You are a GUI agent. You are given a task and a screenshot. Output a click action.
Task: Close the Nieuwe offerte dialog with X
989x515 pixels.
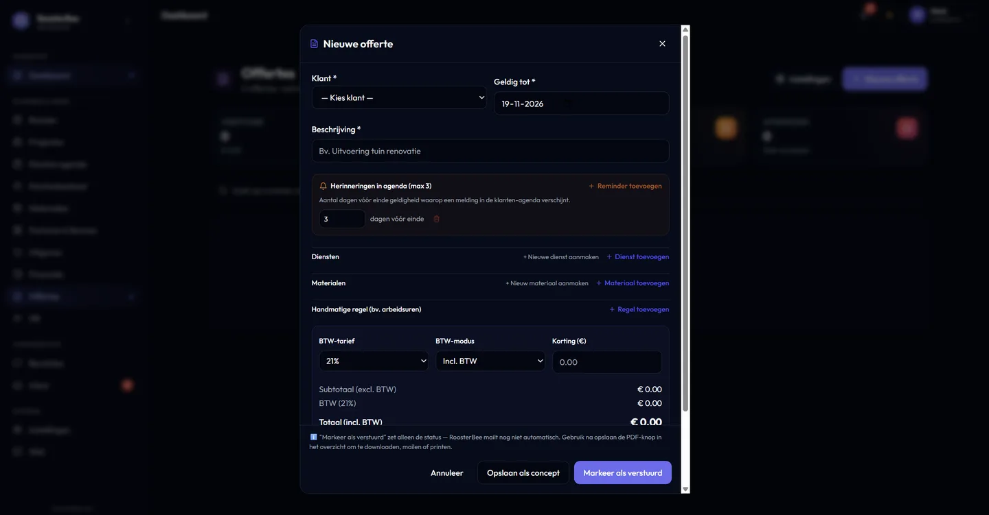662,44
